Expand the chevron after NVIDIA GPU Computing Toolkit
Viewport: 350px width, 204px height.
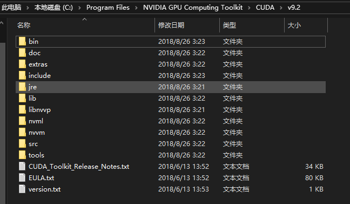(x=249, y=8)
